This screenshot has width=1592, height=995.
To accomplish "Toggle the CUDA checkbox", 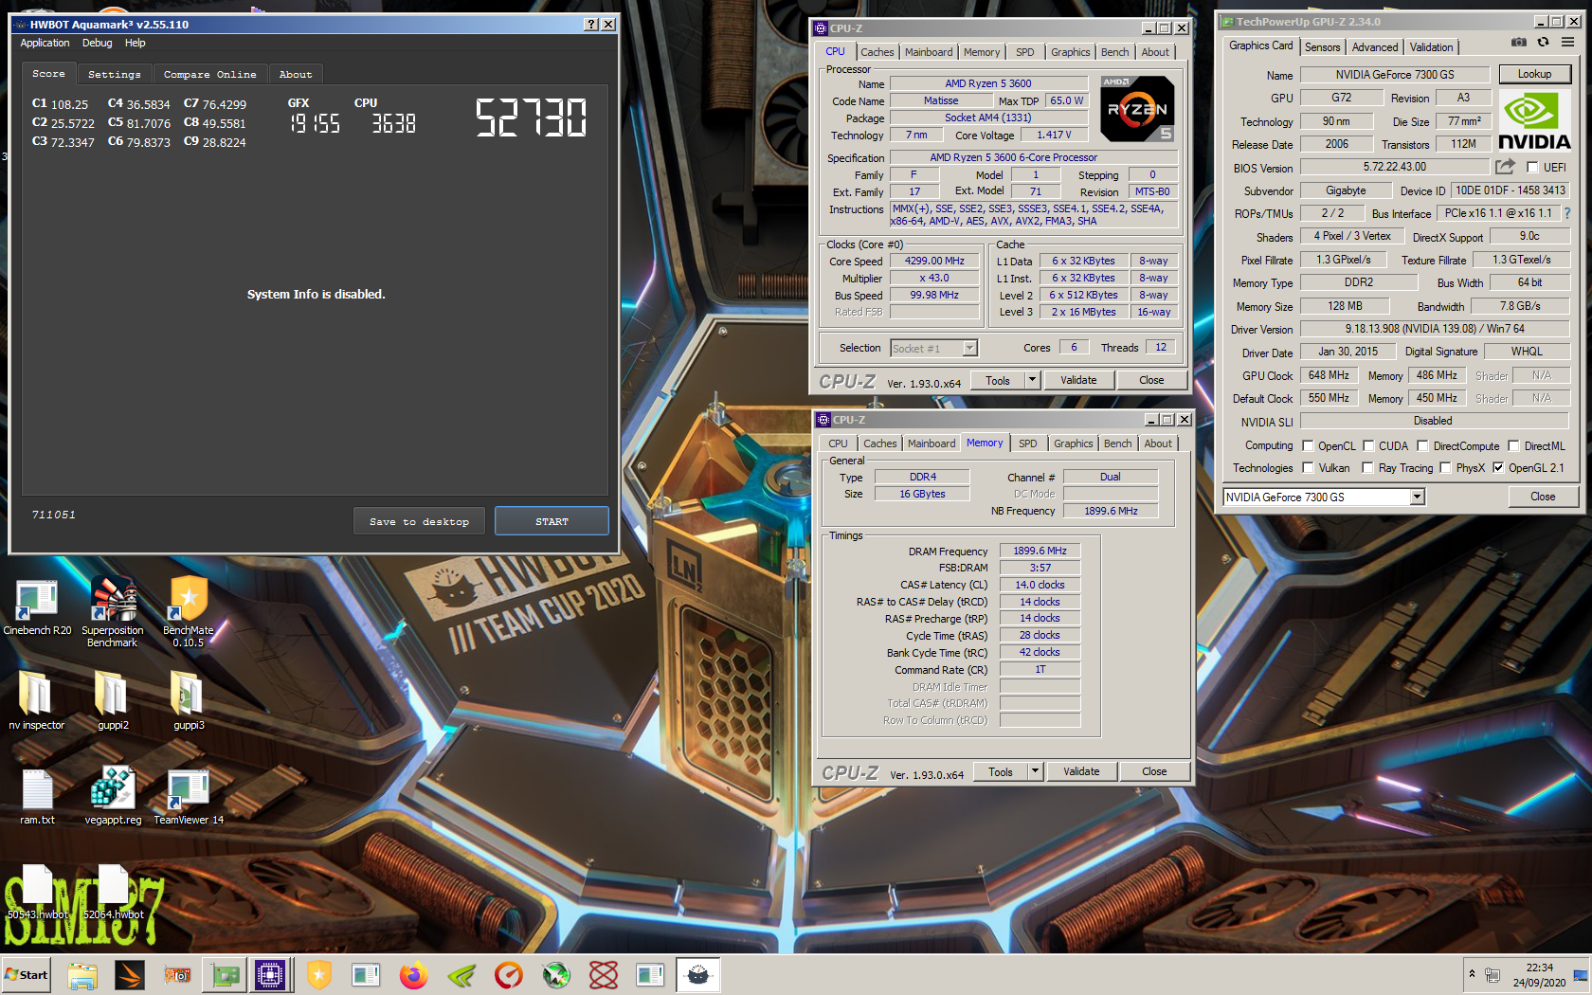I will 1368,445.
